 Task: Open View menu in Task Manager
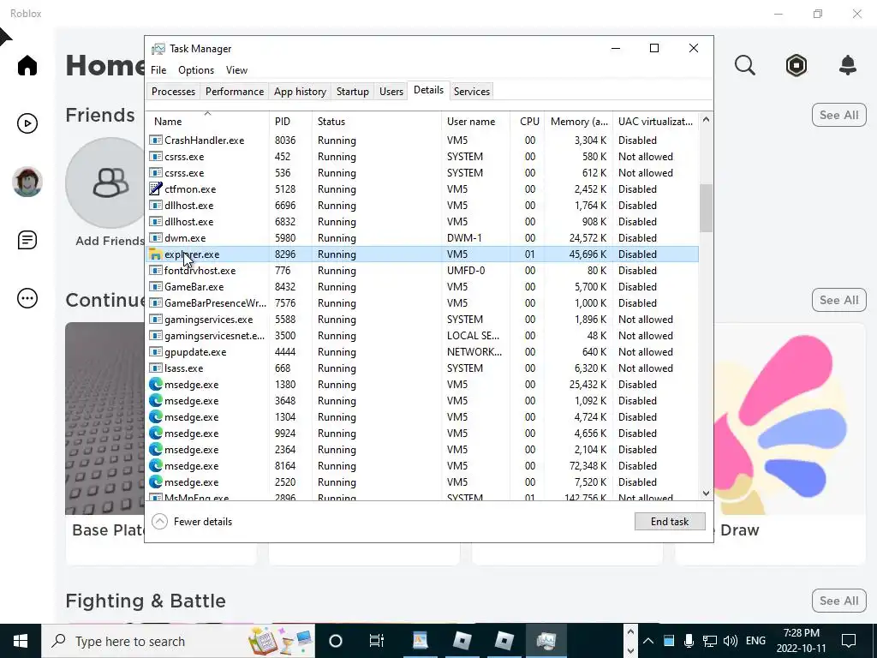236,70
